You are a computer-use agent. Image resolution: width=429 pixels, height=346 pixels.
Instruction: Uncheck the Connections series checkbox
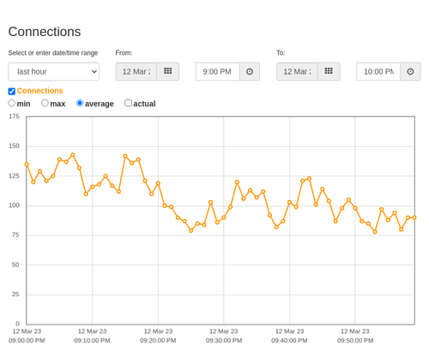[12, 91]
